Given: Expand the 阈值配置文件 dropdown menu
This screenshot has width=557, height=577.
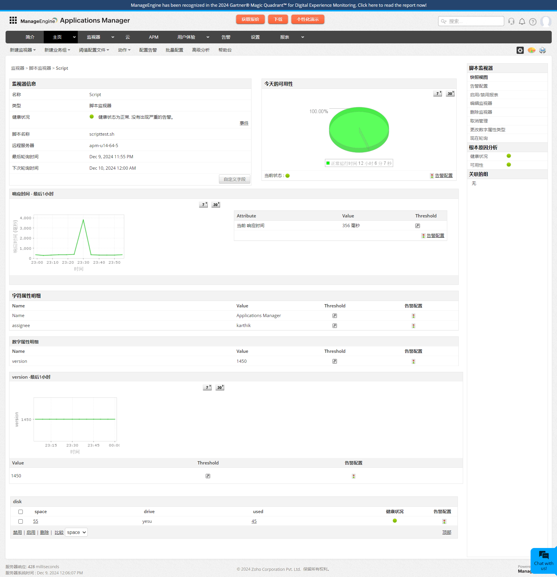Looking at the screenshot, I should point(94,50).
